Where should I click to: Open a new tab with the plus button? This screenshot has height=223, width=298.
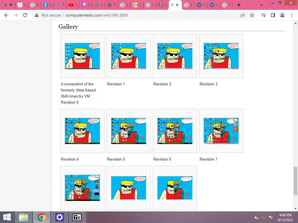point(239,5)
